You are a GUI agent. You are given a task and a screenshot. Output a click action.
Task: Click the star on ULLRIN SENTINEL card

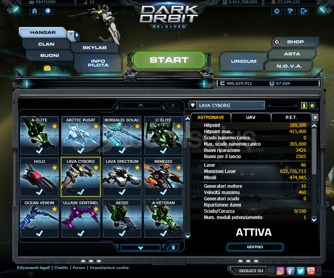pyautogui.click(x=96, y=209)
